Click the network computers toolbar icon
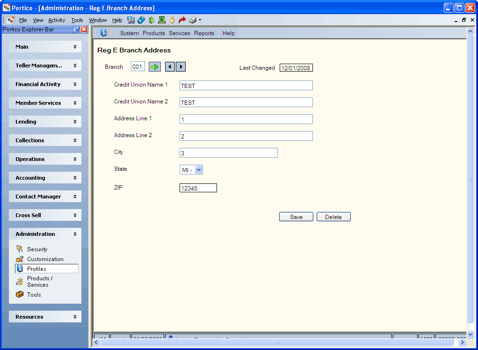 tap(131, 20)
